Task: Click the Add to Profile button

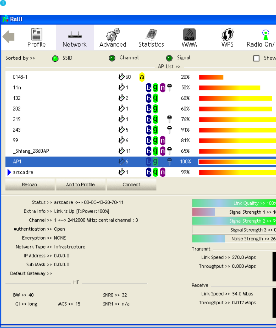Action: tap(81, 185)
